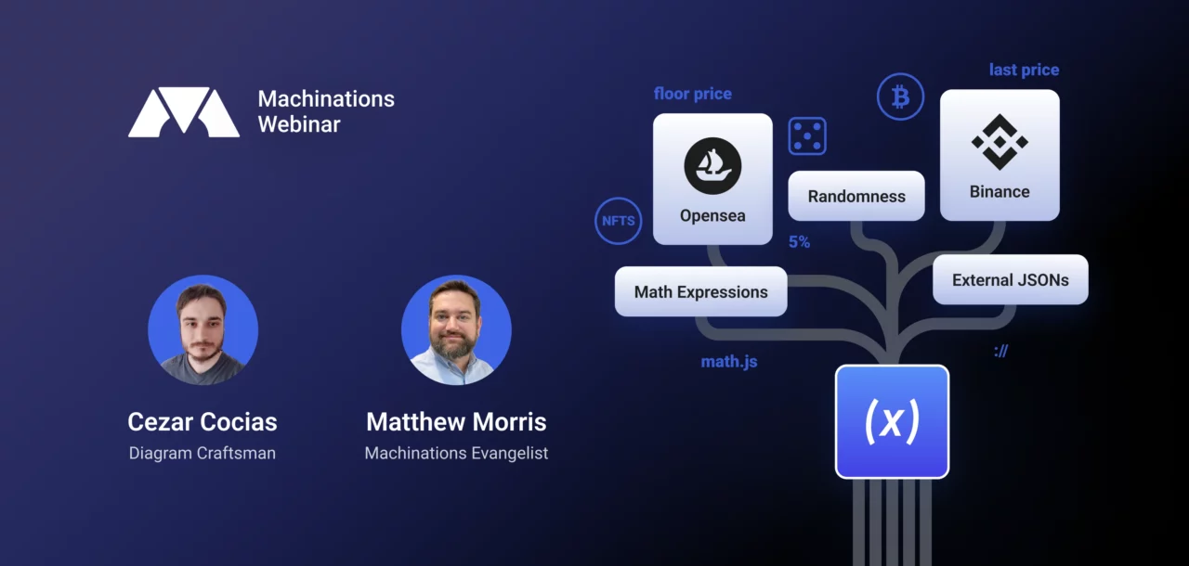This screenshot has width=1189, height=566.
Task: Click the Binance diamond logo
Action: 1000,142
